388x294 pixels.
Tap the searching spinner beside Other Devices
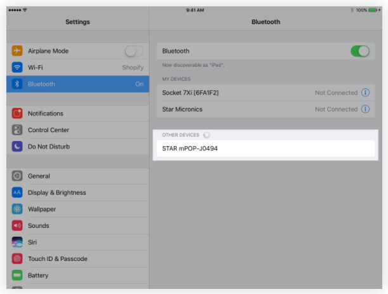[207, 135]
